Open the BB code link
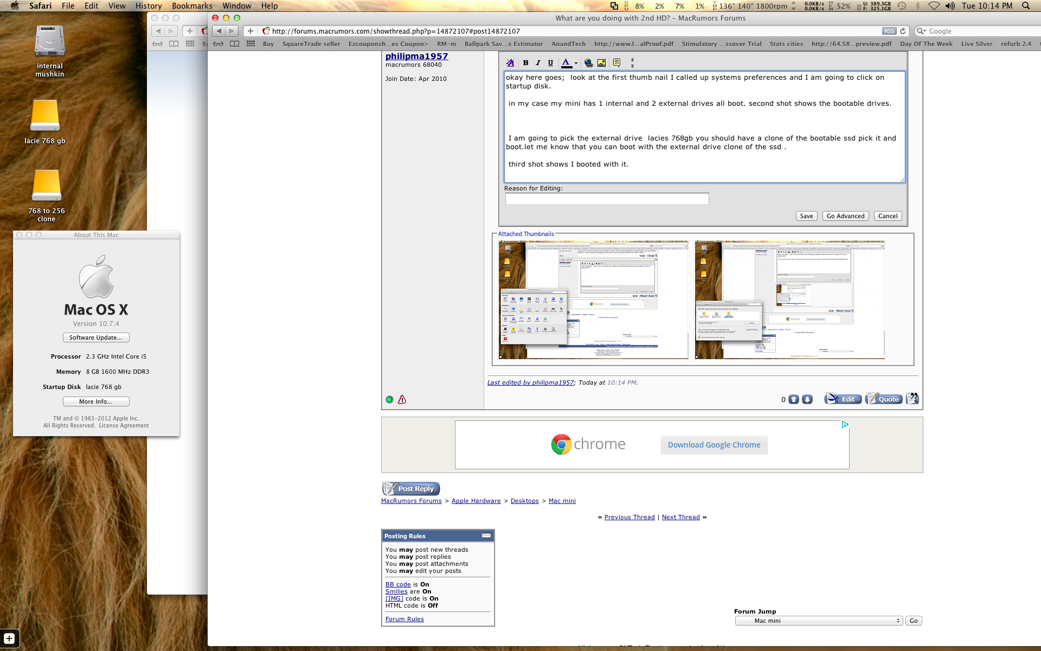1041x651 pixels. tap(398, 584)
